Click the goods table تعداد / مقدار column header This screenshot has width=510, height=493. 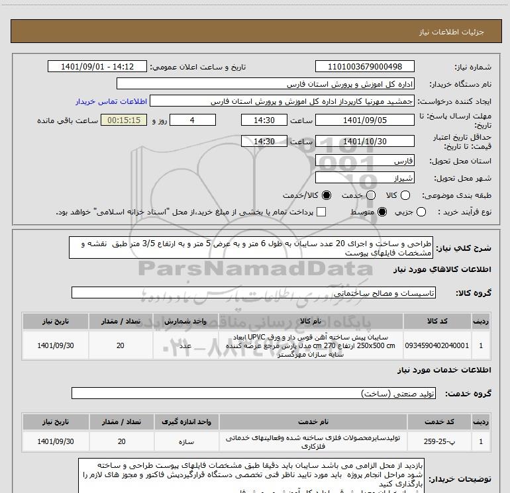(121, 321)
